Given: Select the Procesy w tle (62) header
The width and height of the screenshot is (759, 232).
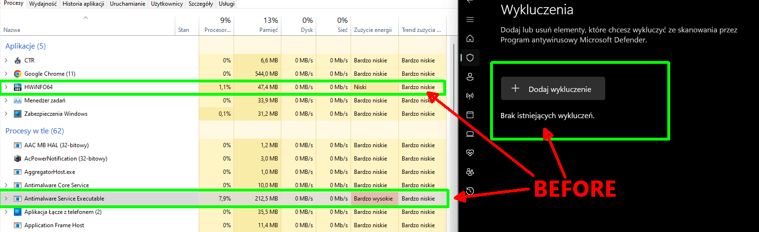Looking at the screenshot, I should coord(34,131).
